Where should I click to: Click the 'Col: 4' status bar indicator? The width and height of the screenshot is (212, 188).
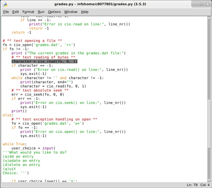pos(205,185)
